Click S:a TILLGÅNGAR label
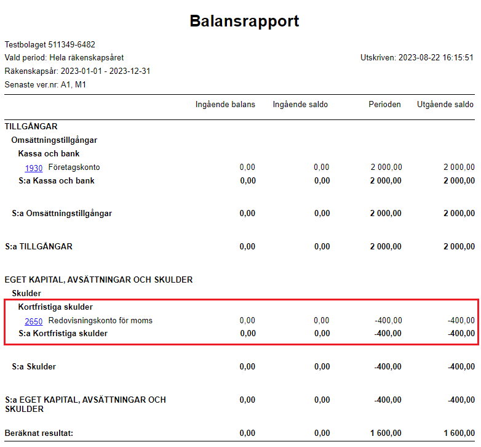The height and width of the screenshot is (447, 481). 39,246
